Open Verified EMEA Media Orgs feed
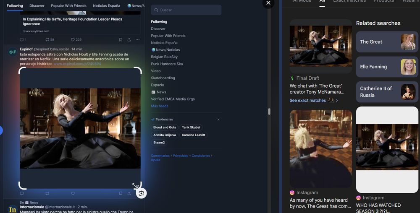Screen dimensions: 420x213 click(173, 99)
